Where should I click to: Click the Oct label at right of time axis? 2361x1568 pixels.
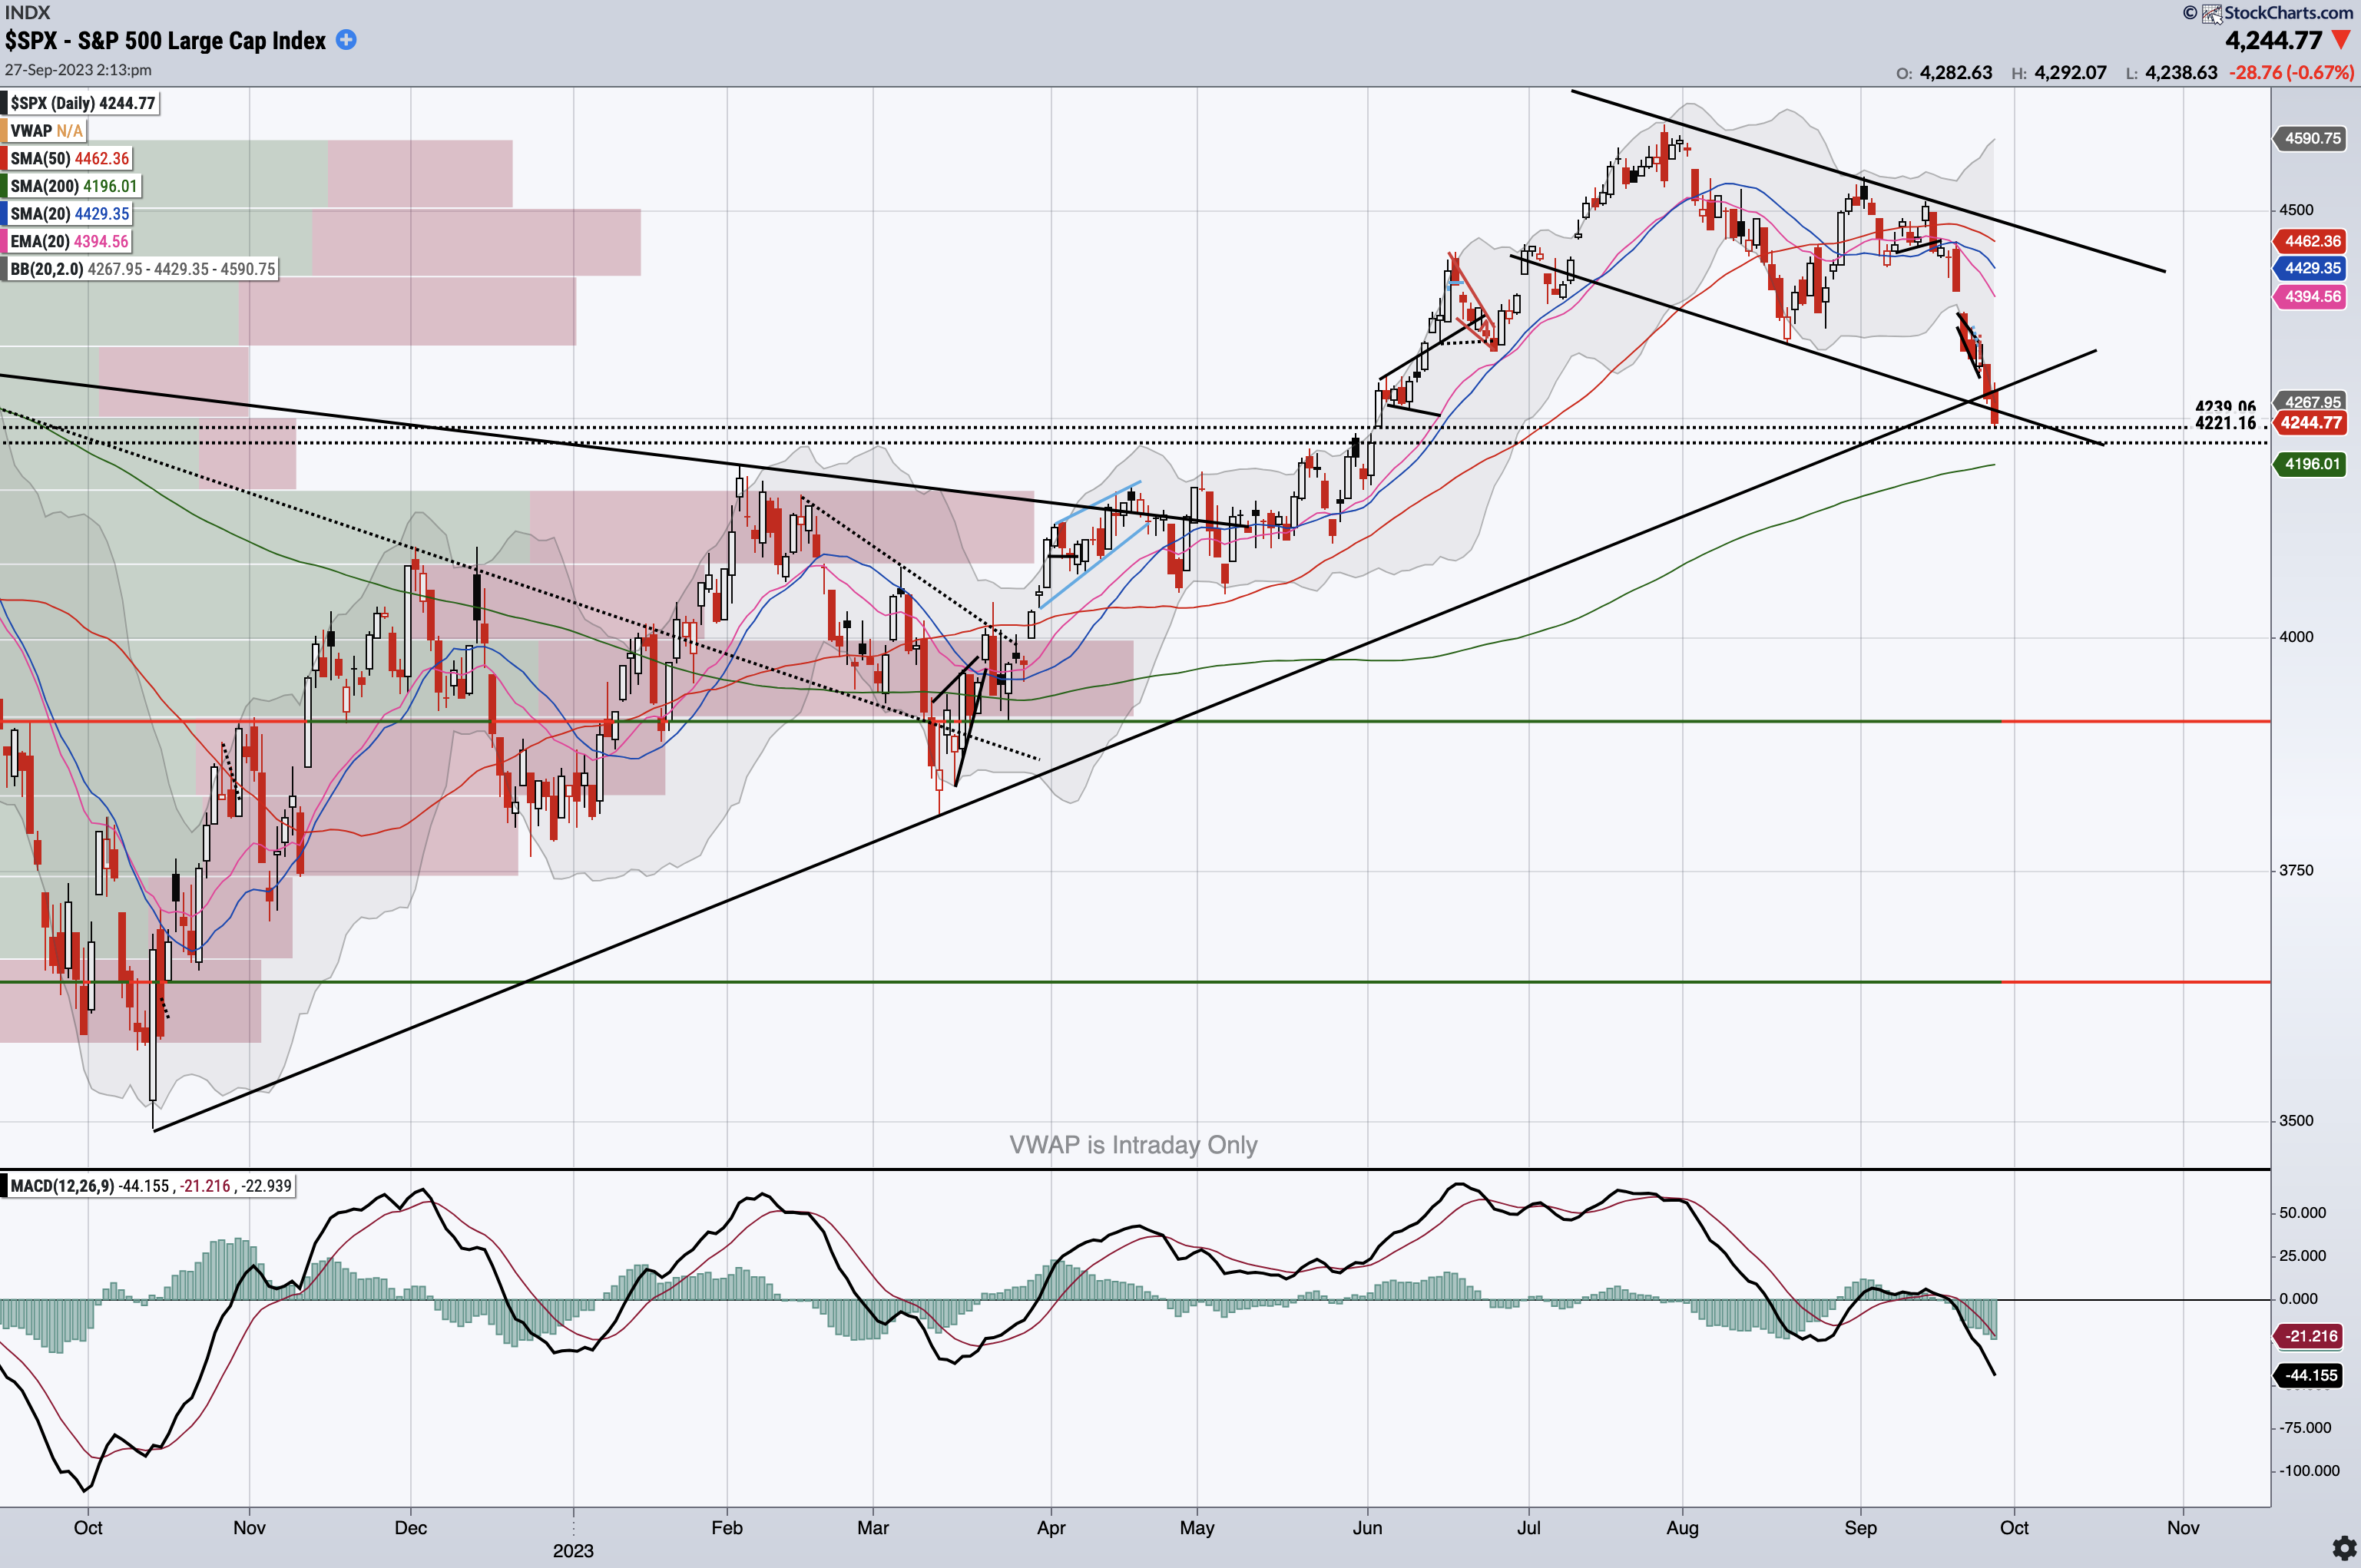2014,1528
